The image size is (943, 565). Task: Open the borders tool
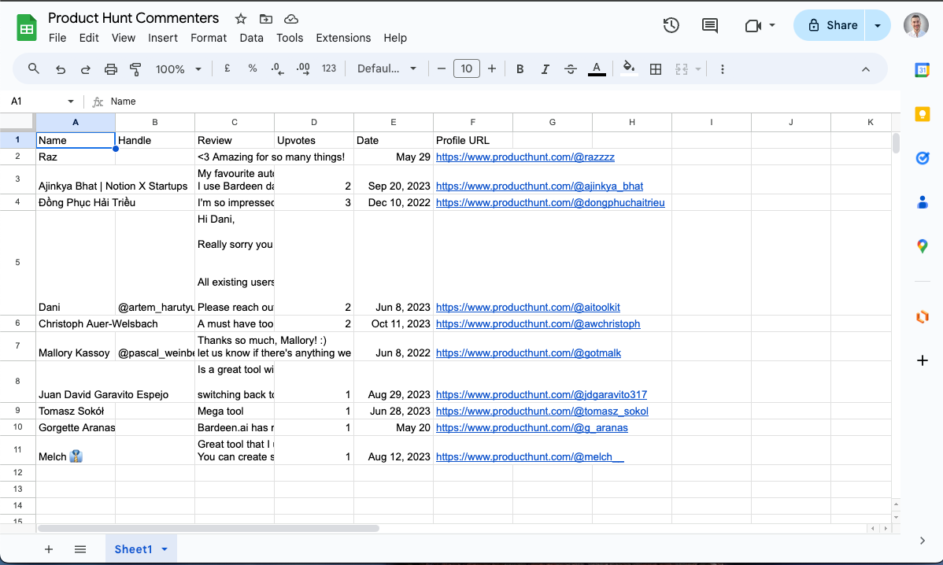coord(656,69)
